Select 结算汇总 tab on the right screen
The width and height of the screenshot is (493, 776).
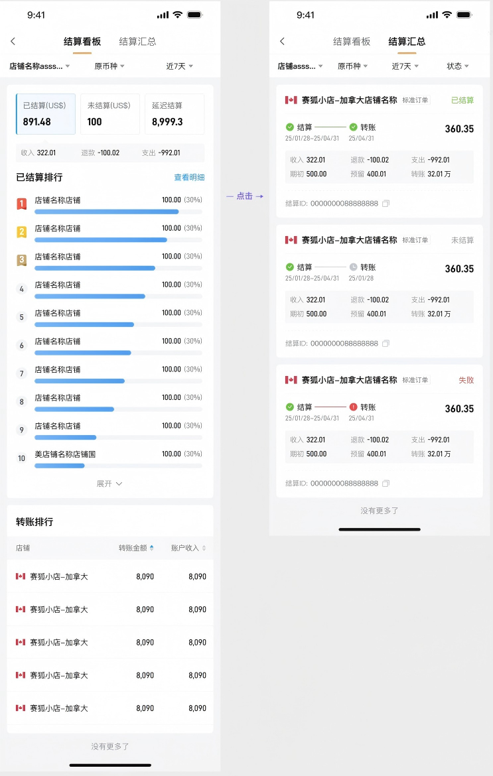407,42
